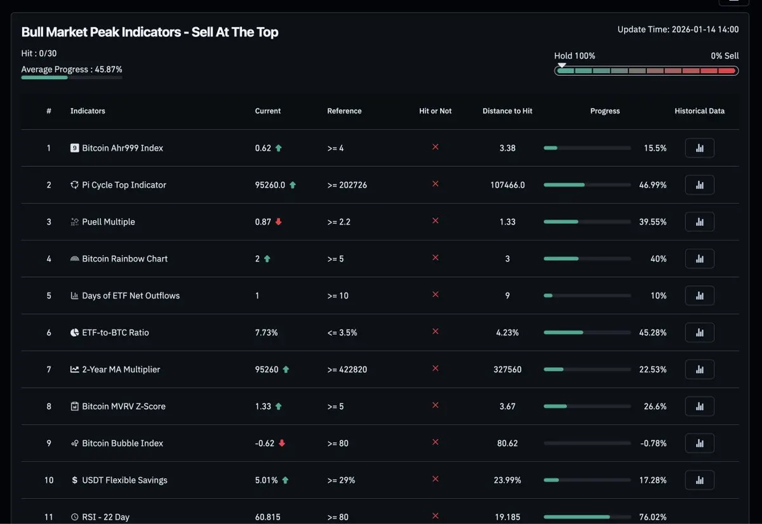Click the menu button at top right
The image size is (762, 524).
pos(733,1)
